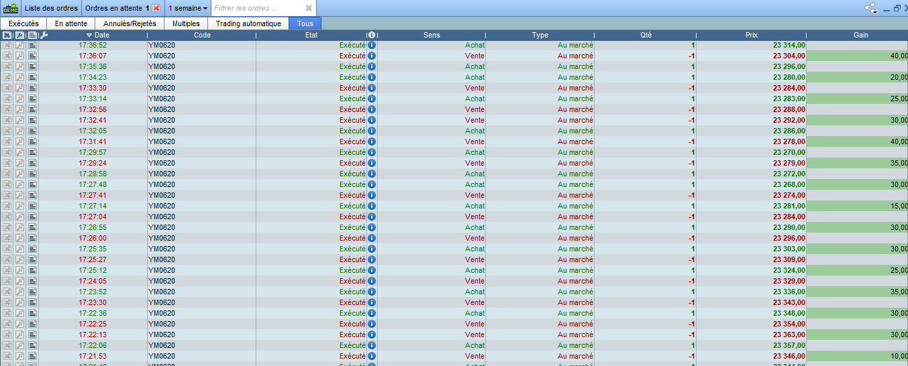908x366 pixels.
Task: Sort by Date using the arrow header
Action: click(98, 35)
